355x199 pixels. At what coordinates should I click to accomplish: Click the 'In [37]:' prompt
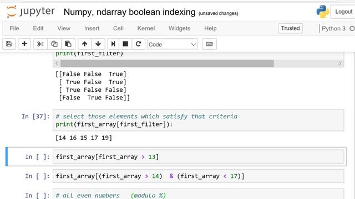[x=35, y=117]
